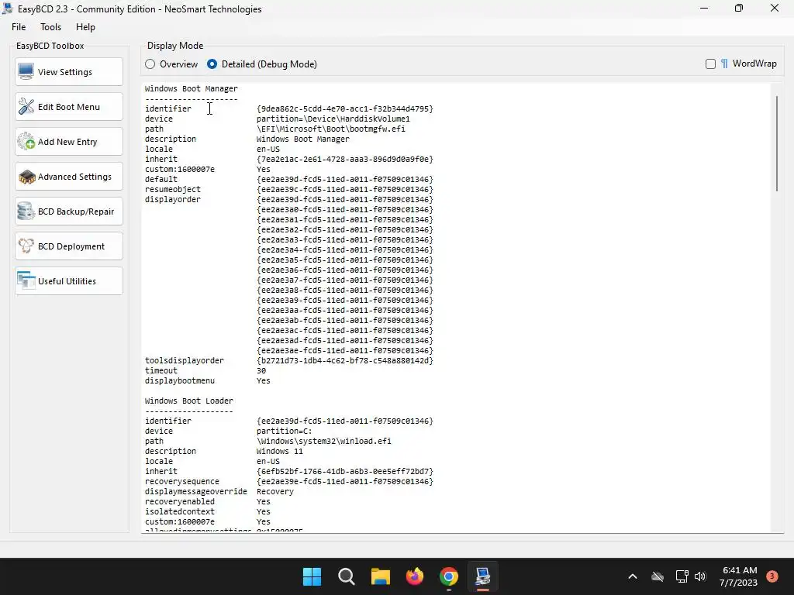Open the Windows Start menu
This screenshot has width=794, height=595.
(312, 576)
